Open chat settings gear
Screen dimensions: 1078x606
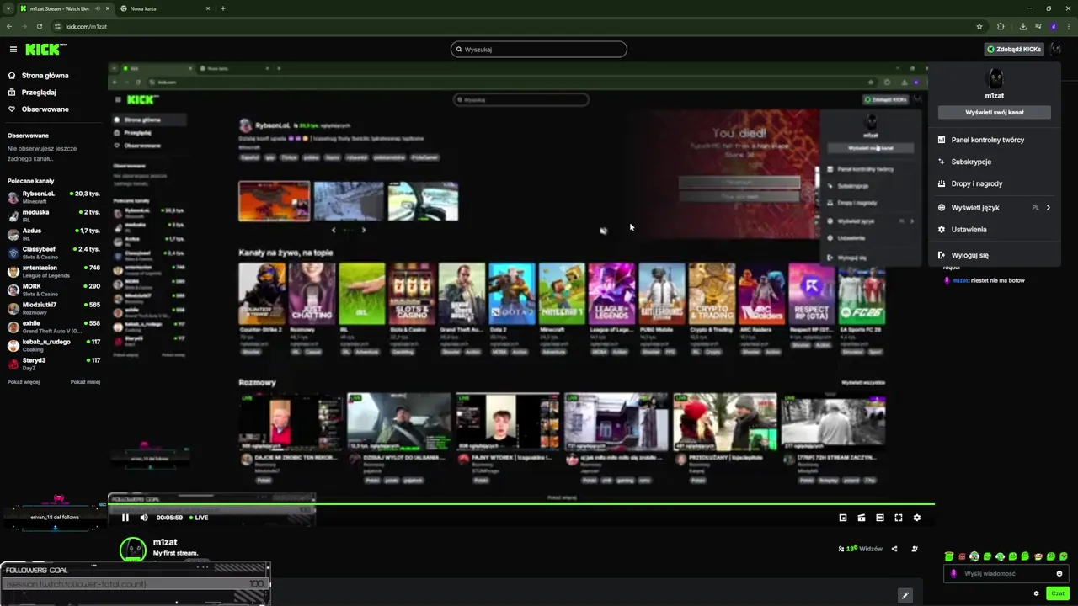point(1036,593)
